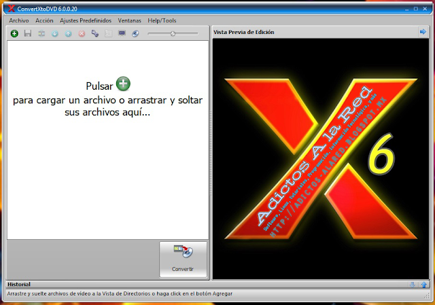Click the Historial down arrow icon
This screenshot has height=305, width=435.
pyautogui.click(x=413, y=285)
